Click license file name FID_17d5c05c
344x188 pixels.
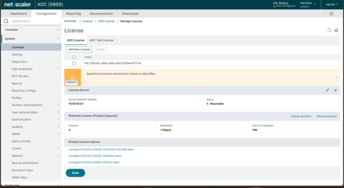click(113, 63)
